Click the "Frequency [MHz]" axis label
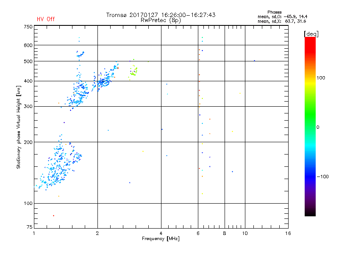The height and width of the screenshot is (254, 339). (x=161, y=239)
